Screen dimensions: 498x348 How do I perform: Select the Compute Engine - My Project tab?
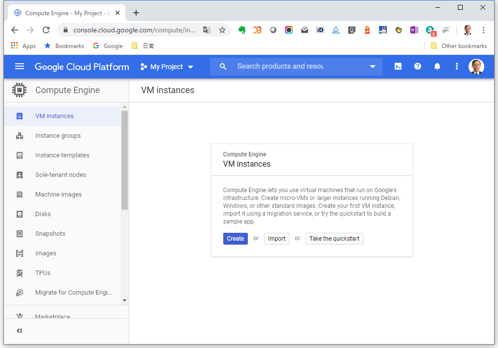67,13
